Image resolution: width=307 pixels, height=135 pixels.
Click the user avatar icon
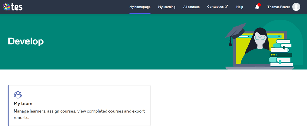click(x=296, y=7)
